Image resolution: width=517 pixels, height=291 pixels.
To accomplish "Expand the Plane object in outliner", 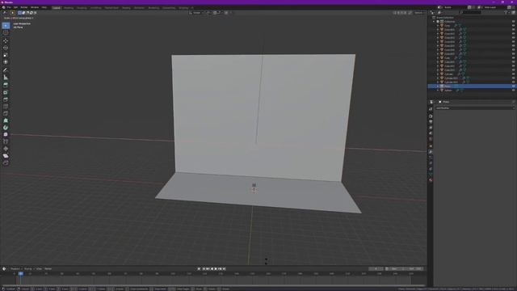I will [x=438, y=86].
